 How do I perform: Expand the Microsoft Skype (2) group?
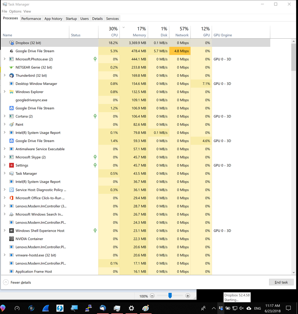(4, 157)
